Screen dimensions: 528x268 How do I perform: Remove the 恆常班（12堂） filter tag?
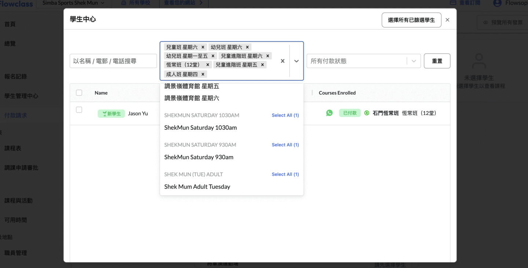click(208, 65)
